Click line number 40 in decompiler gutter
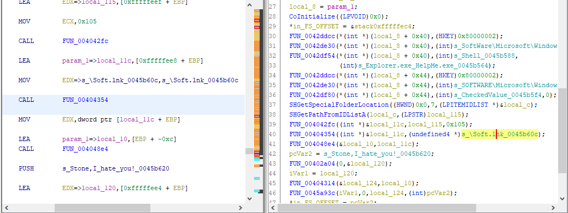This screenshot has height=213, width=568. [x=273, y=135]
